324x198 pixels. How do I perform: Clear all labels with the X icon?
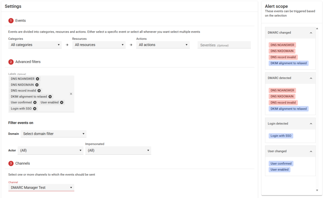[x=71, y=94]
